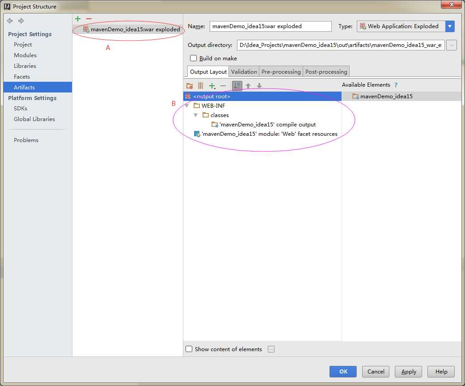The image size is (465, 386).
Task: Click the artifact Name input field
Action: (x=271, y=26)
